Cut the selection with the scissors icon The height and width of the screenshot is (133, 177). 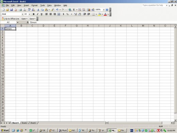tap(38, 10)
